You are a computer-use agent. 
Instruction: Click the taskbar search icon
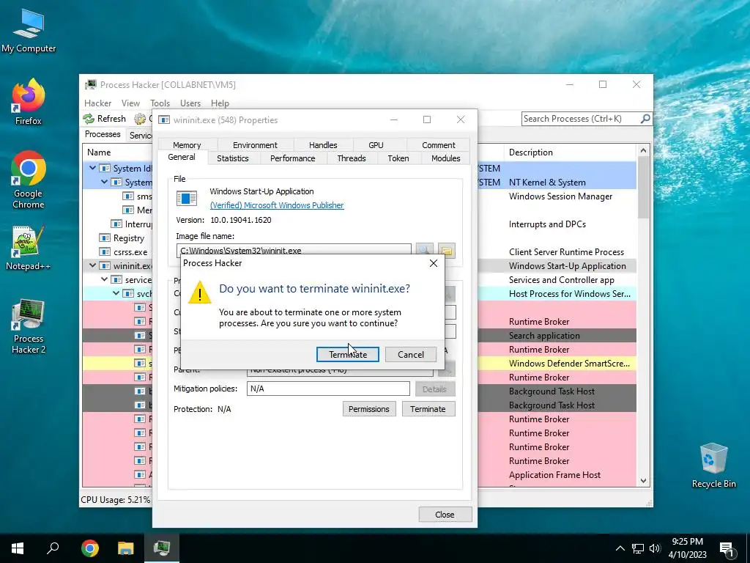pyautogui.click(x=53, y=548)
